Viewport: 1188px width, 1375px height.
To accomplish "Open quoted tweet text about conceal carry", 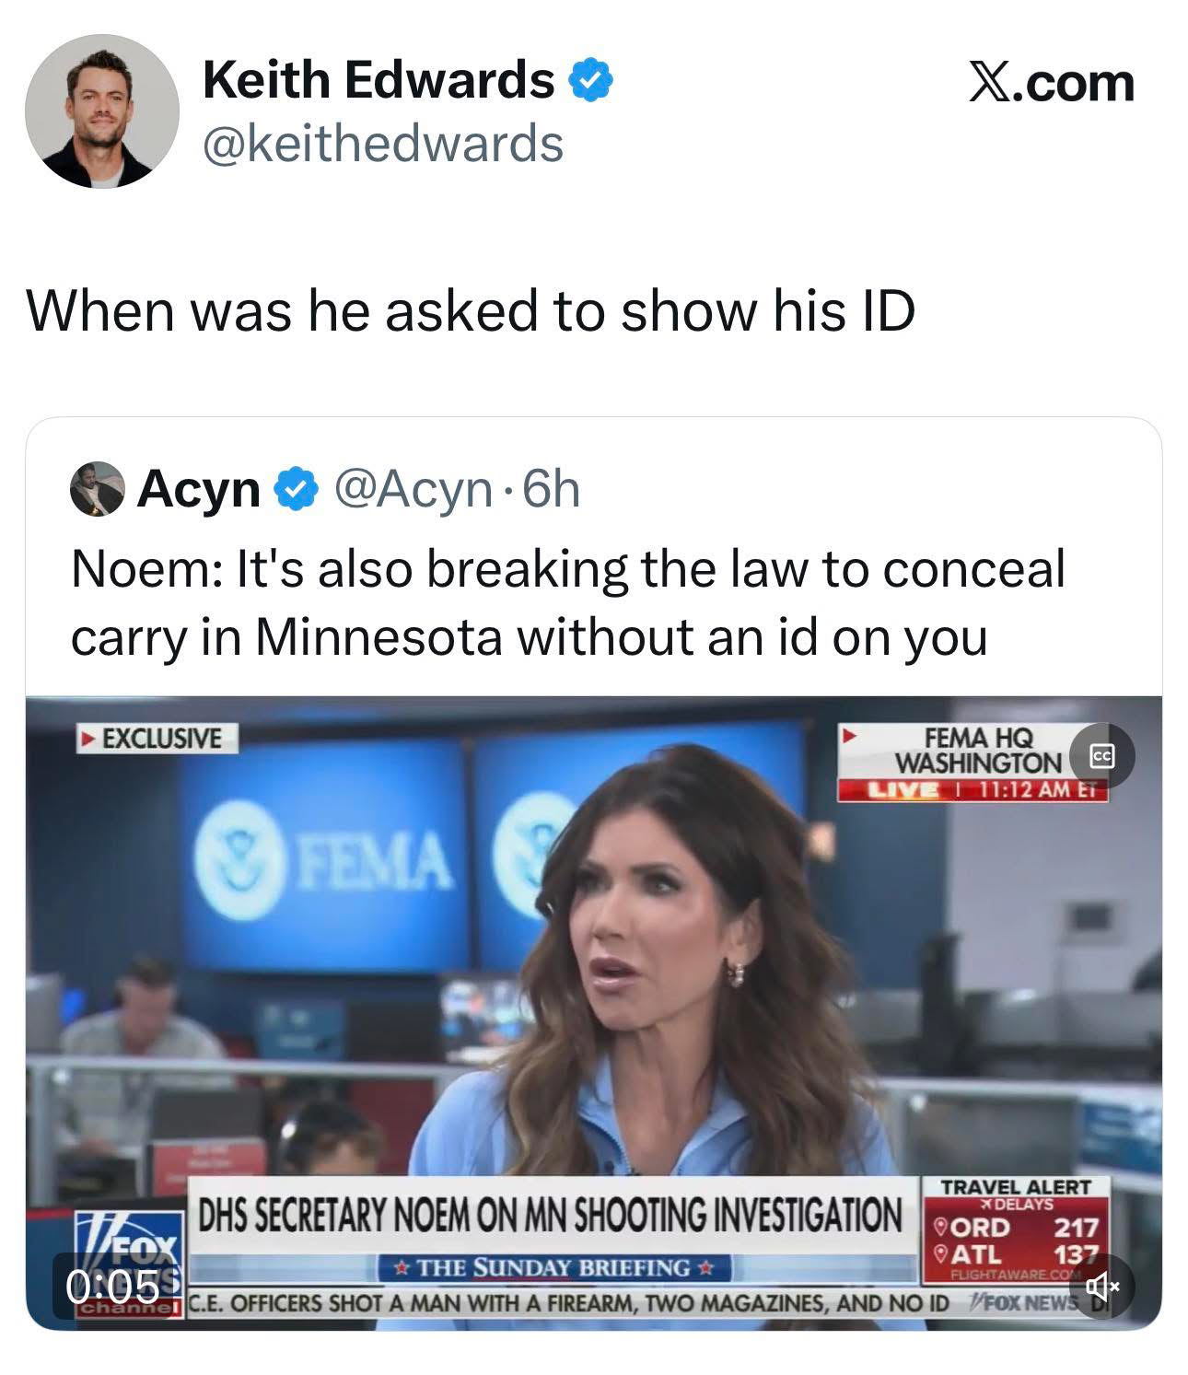I will click(x=568, y=602).
